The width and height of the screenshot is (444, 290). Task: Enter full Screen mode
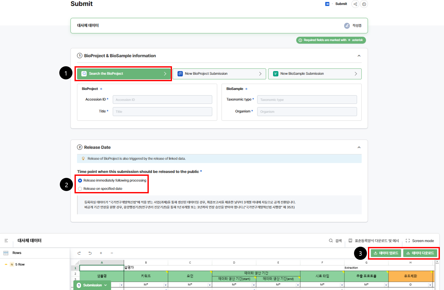pyautogui.click(x=420, y=241)
